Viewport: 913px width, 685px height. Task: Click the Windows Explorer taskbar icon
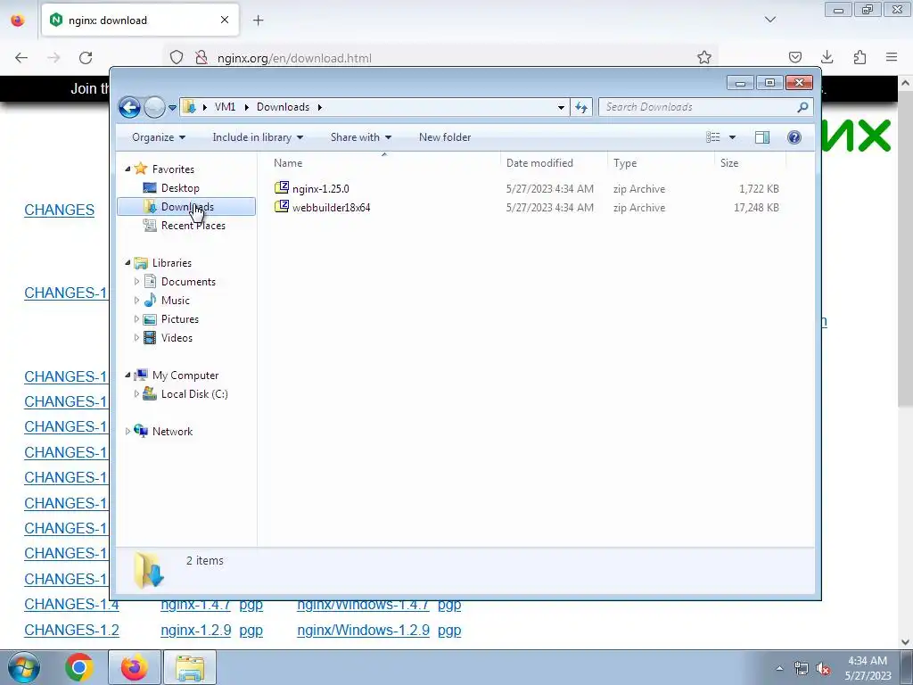190,667
